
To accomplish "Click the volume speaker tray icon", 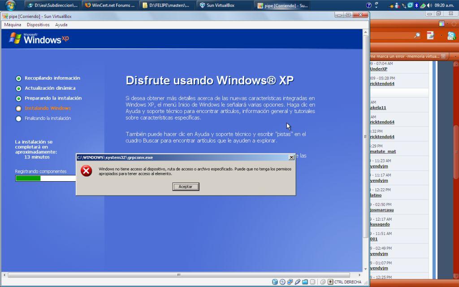I will 429,5.
